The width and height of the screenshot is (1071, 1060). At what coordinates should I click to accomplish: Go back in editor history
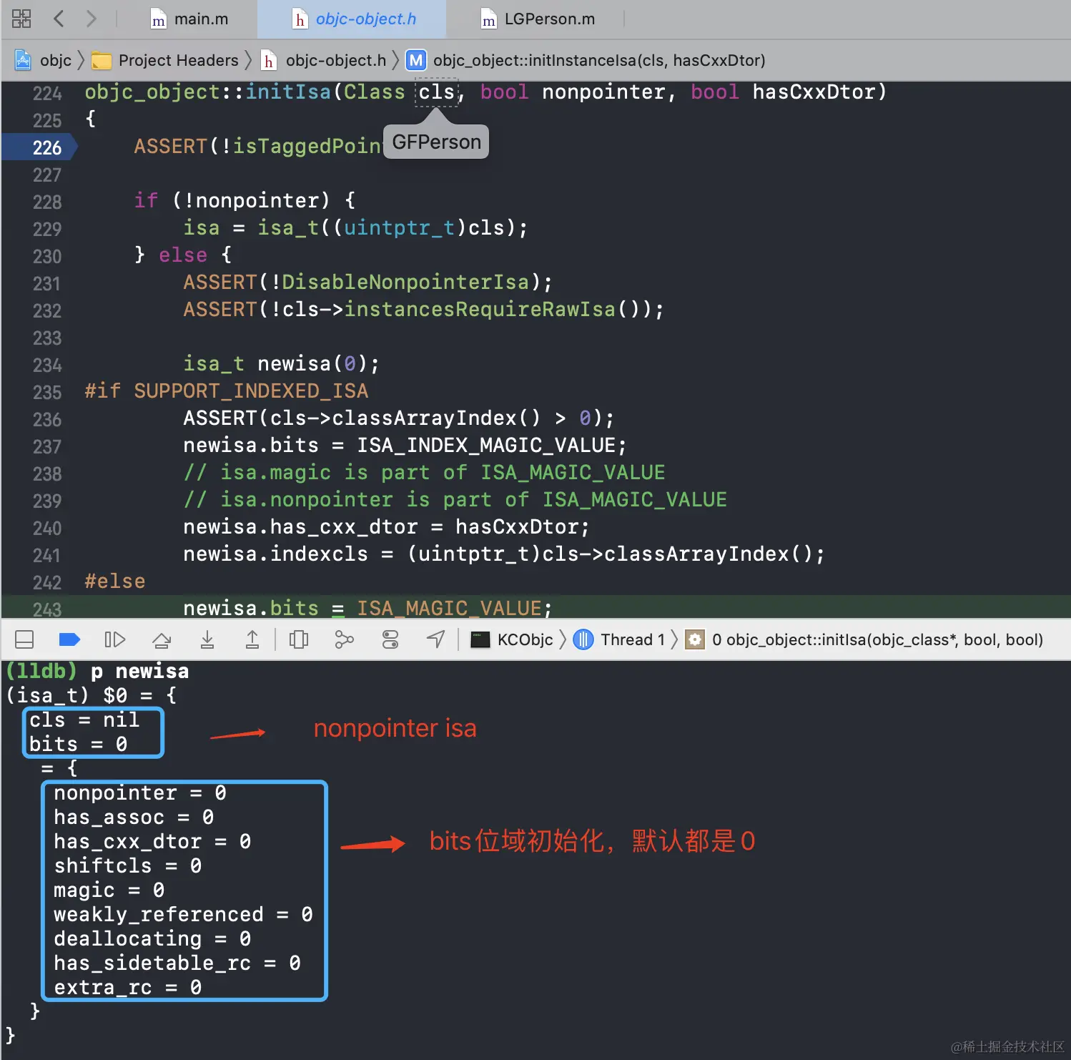[59, 19]
